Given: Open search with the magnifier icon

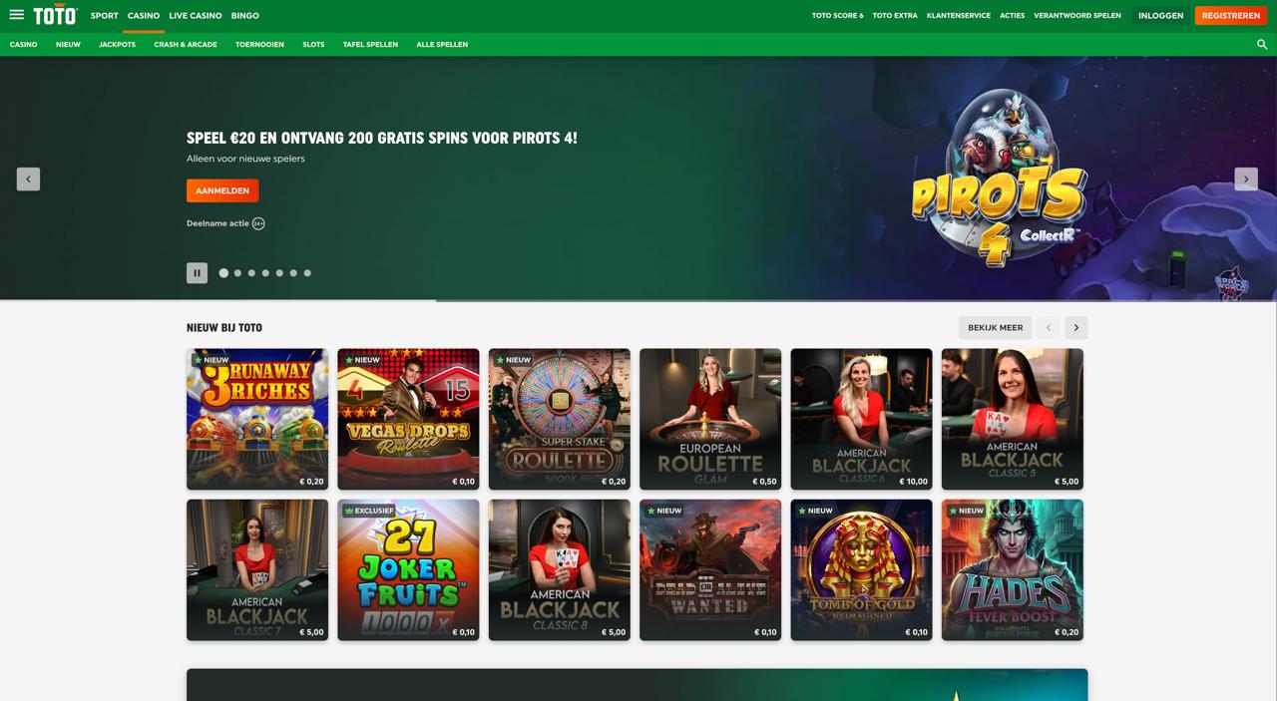Looking at the screenshot, I should coord(1261,45).
